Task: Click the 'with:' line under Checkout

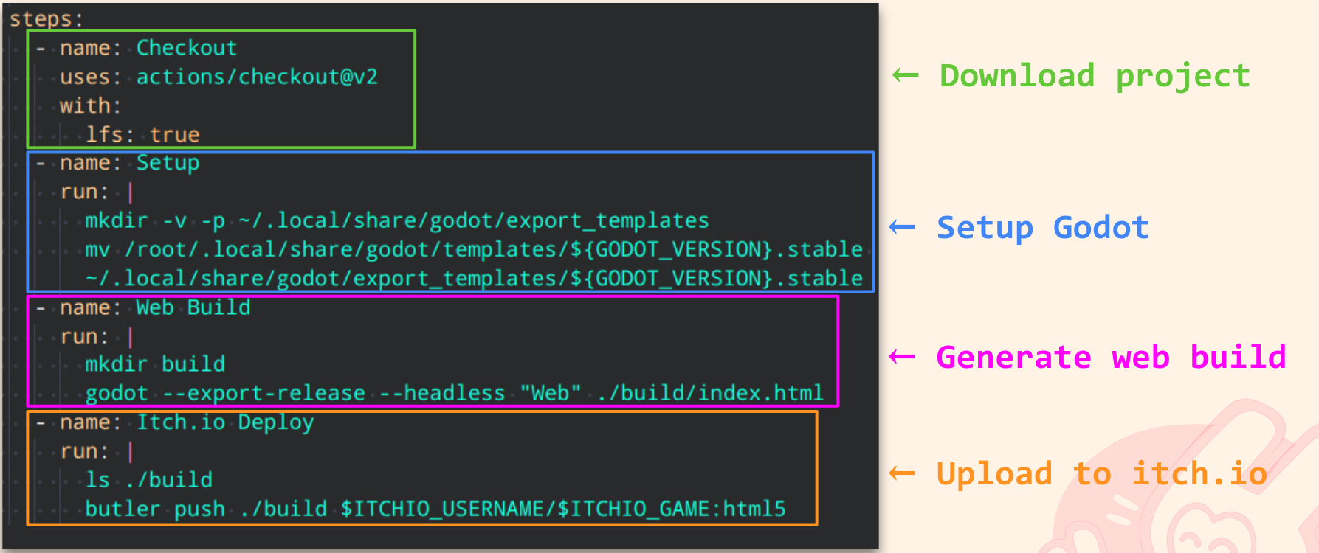Action: [90, 105]
